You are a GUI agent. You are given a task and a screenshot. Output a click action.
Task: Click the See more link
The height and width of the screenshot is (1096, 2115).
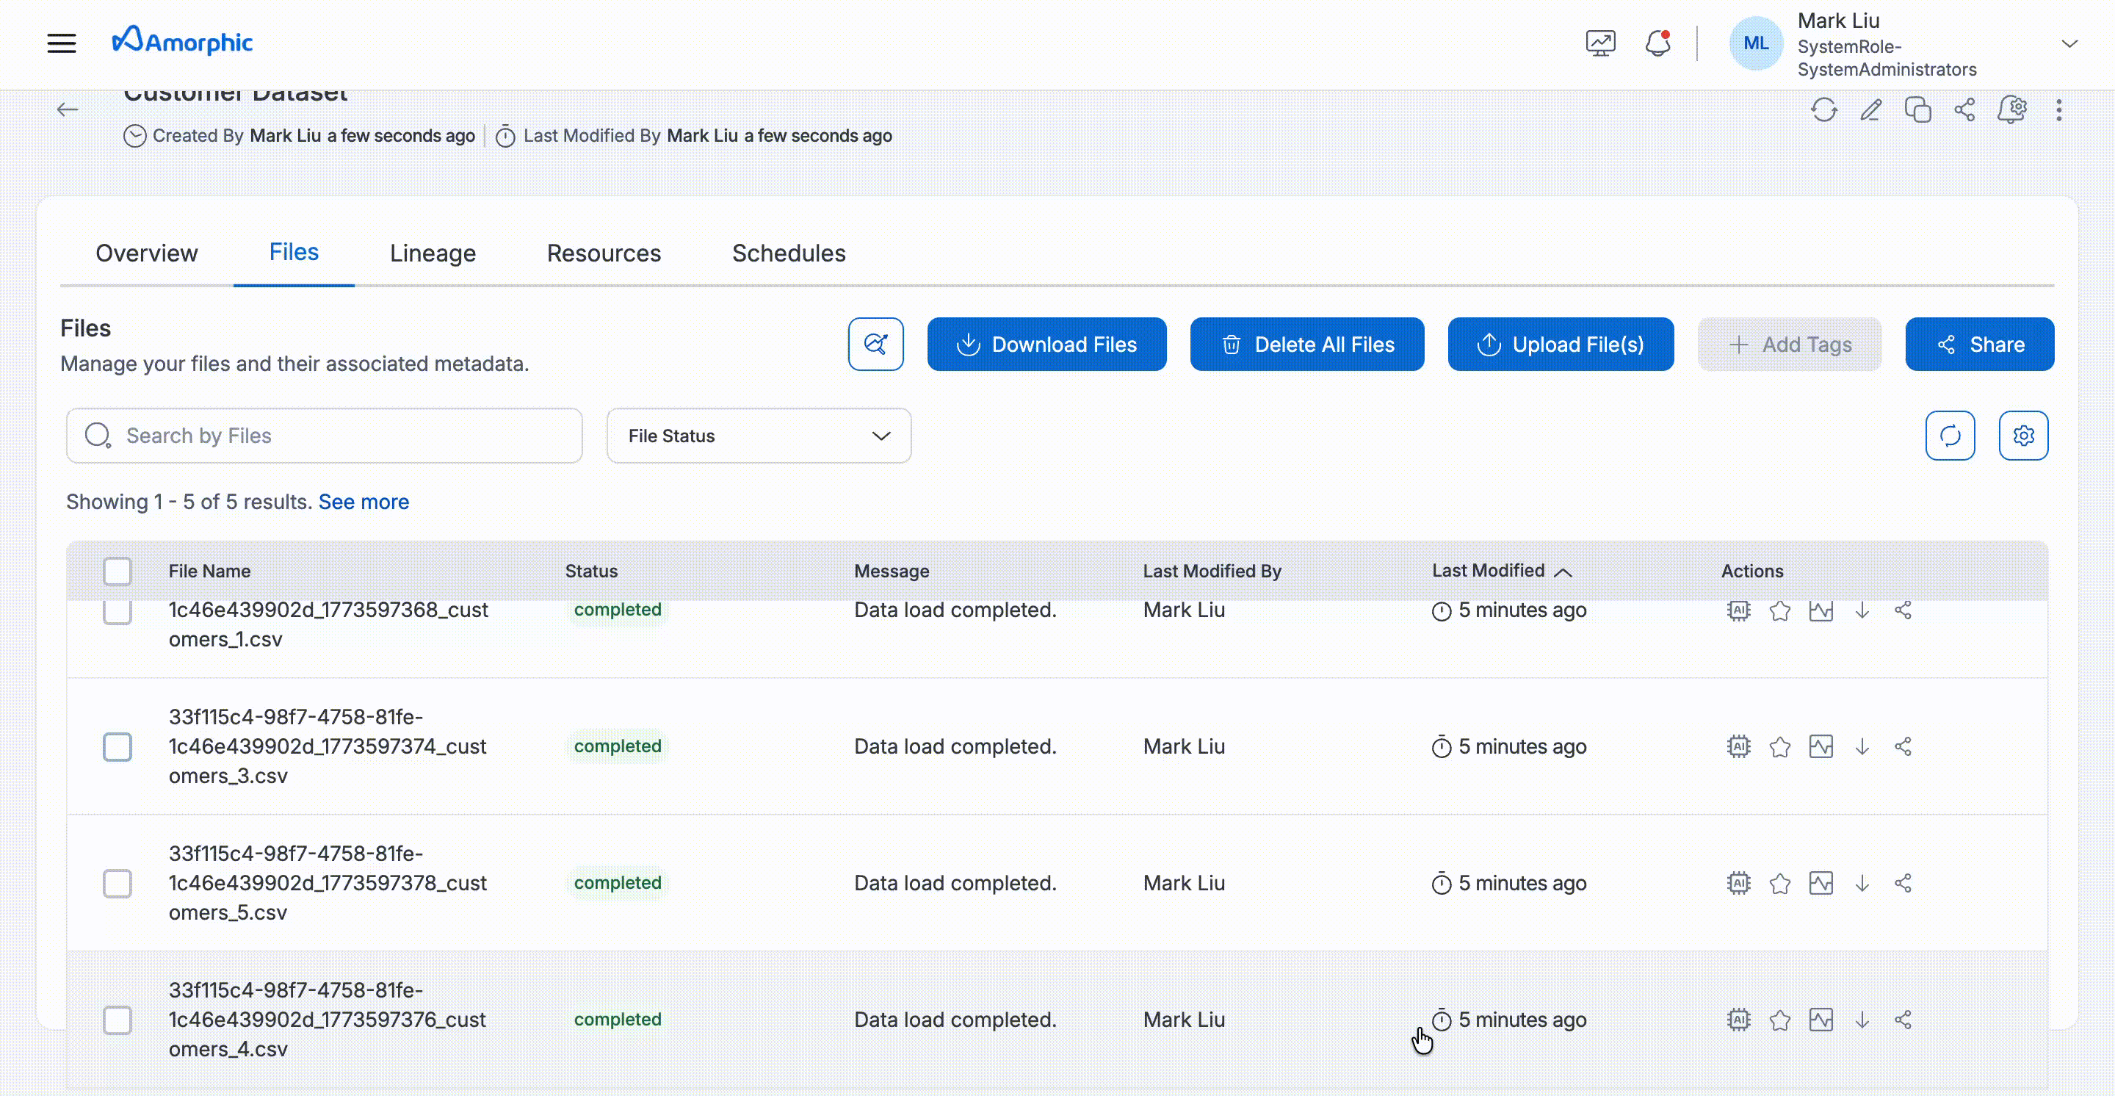364,502
